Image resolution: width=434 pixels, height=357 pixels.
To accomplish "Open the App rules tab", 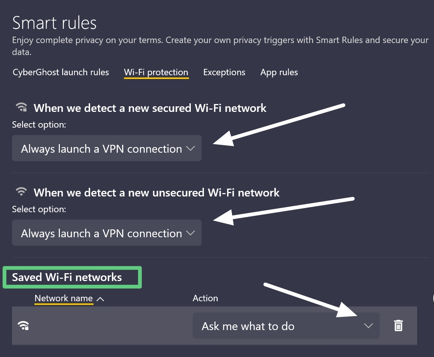I will (x=279, y=72).
